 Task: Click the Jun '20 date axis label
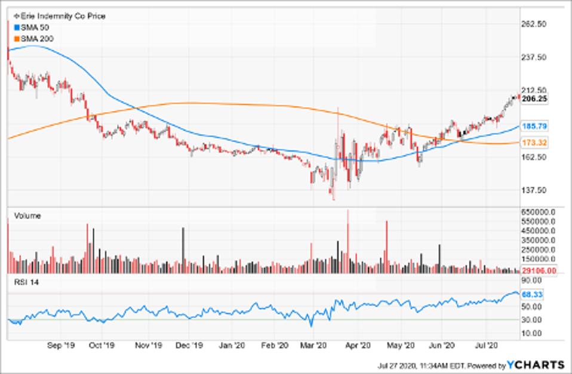click(441, 345)
